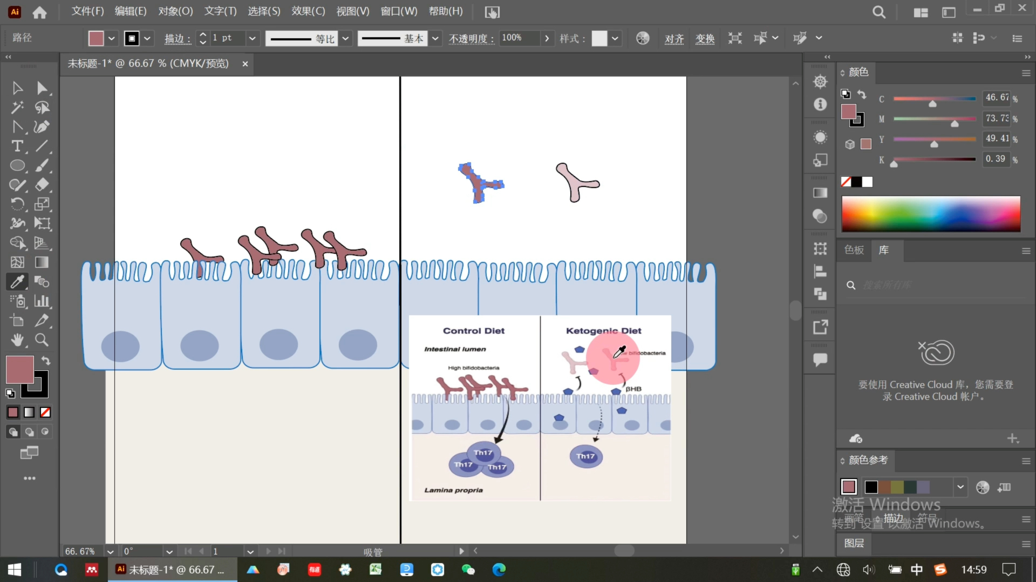Select the Lasso tool

coord(42,107)
